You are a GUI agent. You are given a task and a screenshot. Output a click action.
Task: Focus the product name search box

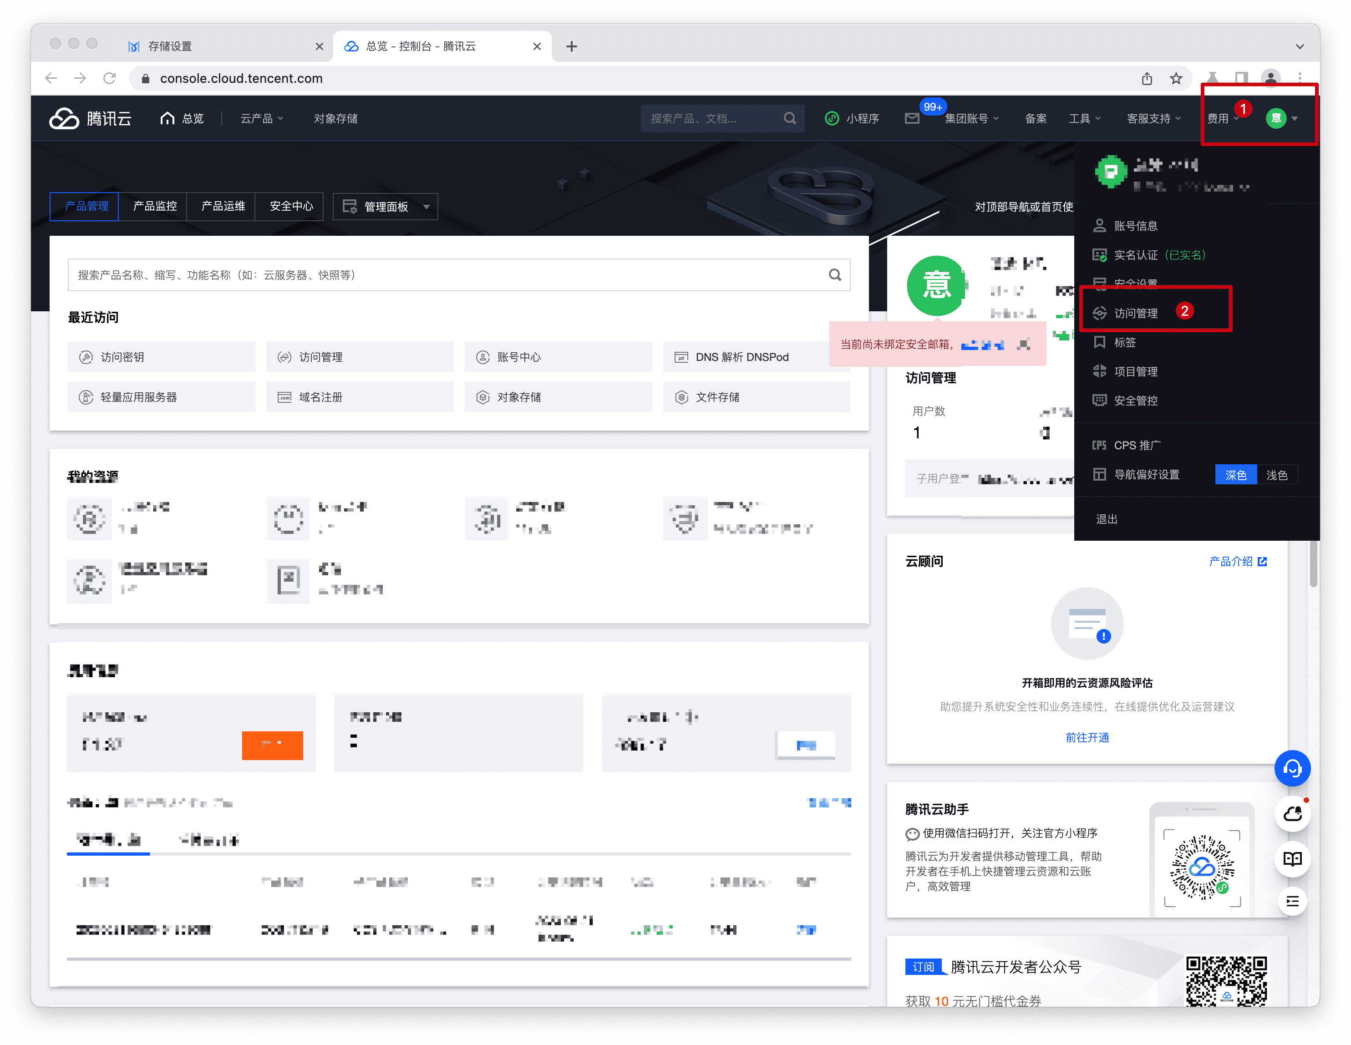[x=459, y=275]
